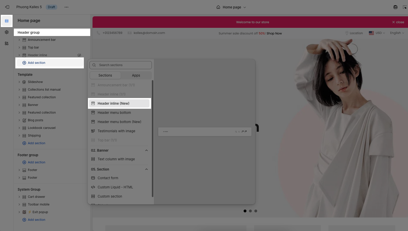This screenshot has width=408, height=231.
Task: Click the Announcement bar section icon
Action: click(x=24, y=40)
